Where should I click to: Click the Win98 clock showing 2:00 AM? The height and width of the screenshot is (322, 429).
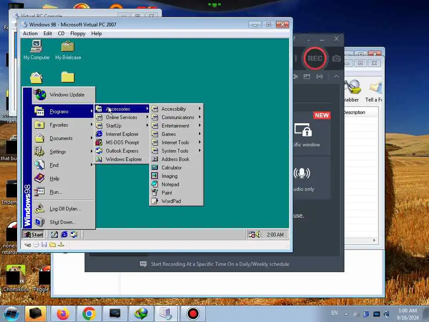pyautogui.click(x=275, y=235)
